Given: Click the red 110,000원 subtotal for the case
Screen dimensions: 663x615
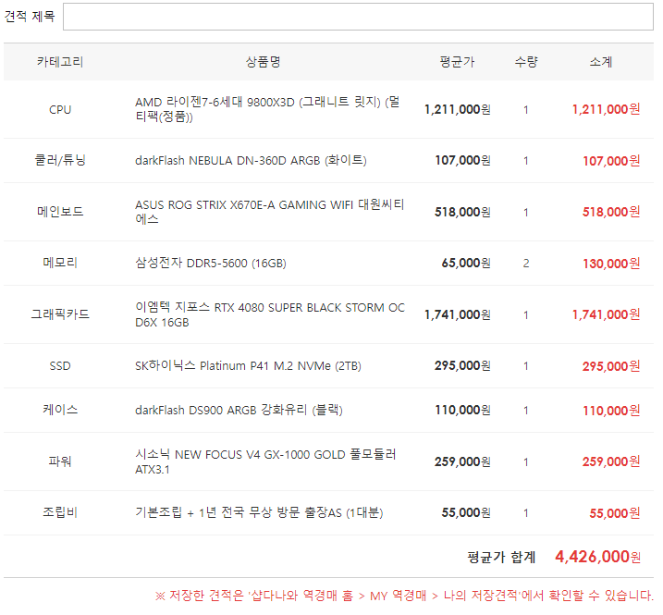Looking at the screenshot, I should (x=611, y=411).
